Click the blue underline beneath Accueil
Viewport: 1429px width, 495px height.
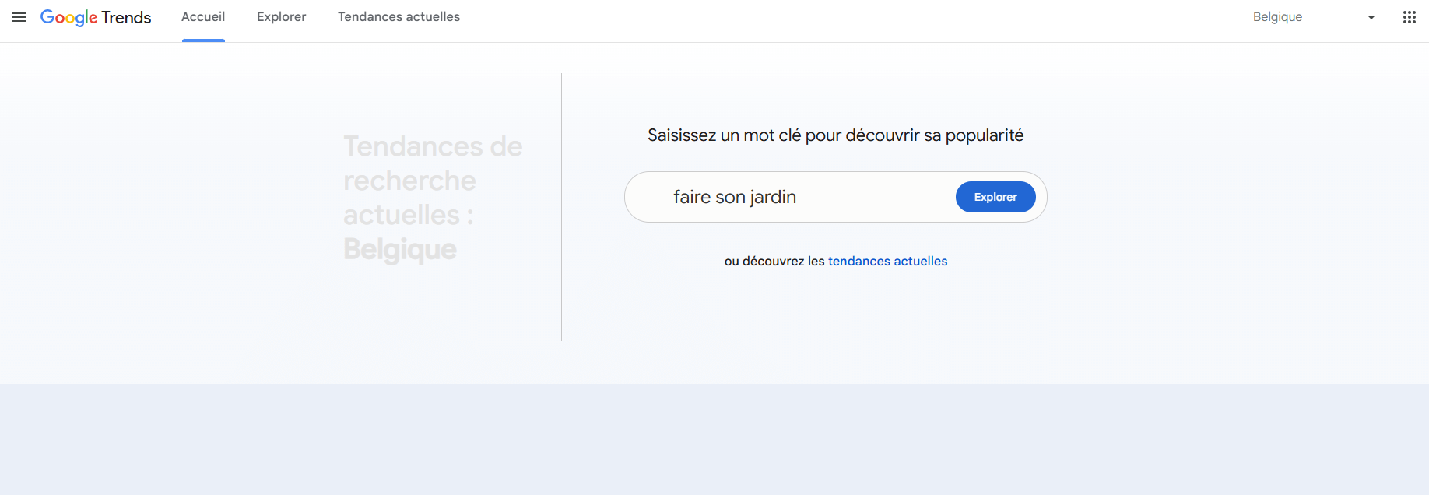[203, 40]
